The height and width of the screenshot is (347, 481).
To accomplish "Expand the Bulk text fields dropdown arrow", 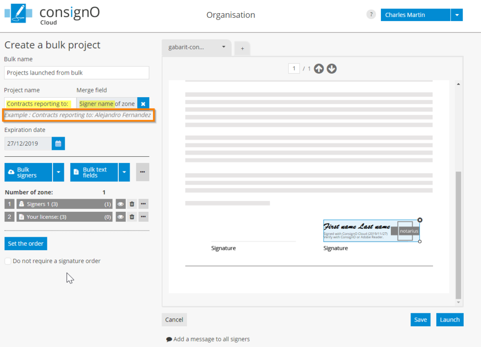I will (124, 172).
